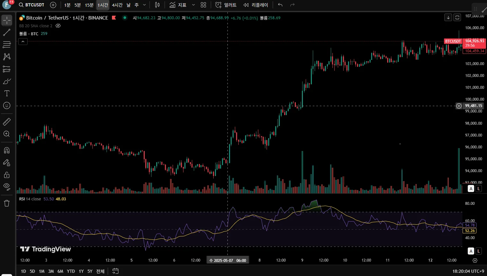Switch to the 1분 timeframe
Screen dimensions: 487x276
[67, 5]
